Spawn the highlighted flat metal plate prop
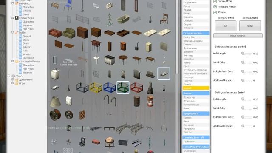This screenshot has height=153, width=272. point(164,74)
